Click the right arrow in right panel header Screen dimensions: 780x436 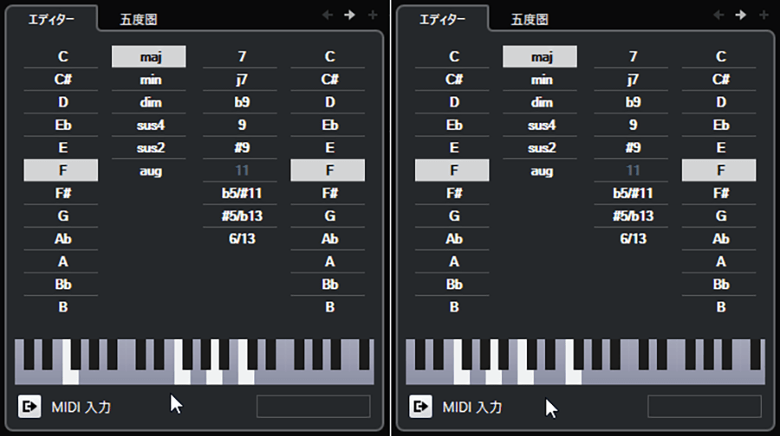tap(741, 16)
